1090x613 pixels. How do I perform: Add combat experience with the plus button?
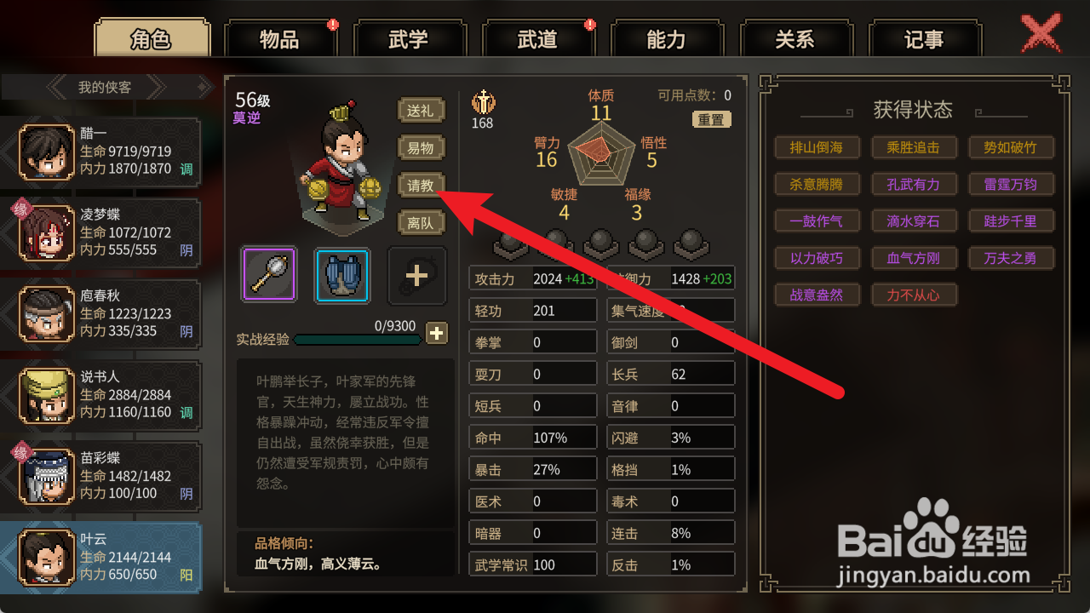coord(436,334)
